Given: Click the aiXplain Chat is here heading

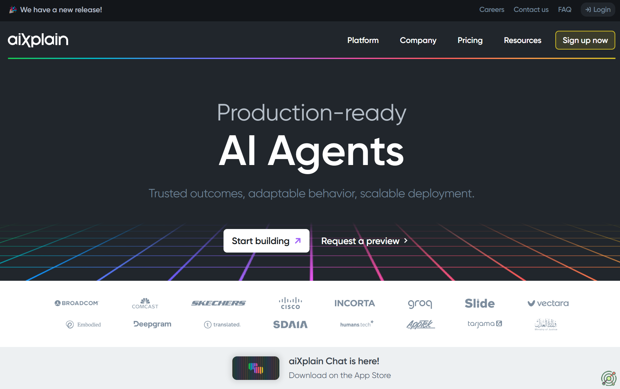Looking at the screenshot, I should click(334, 361).
